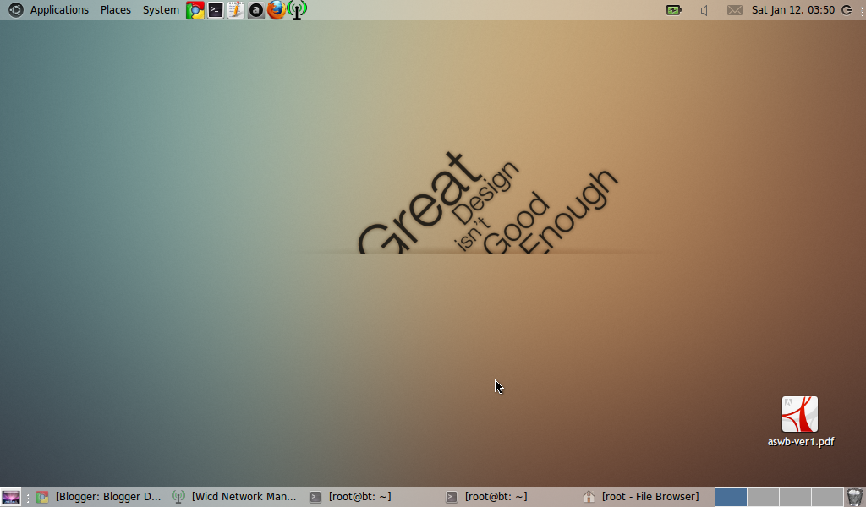
Task: Launch Terminal from top panel launcher
Action: tap(216, 10)
